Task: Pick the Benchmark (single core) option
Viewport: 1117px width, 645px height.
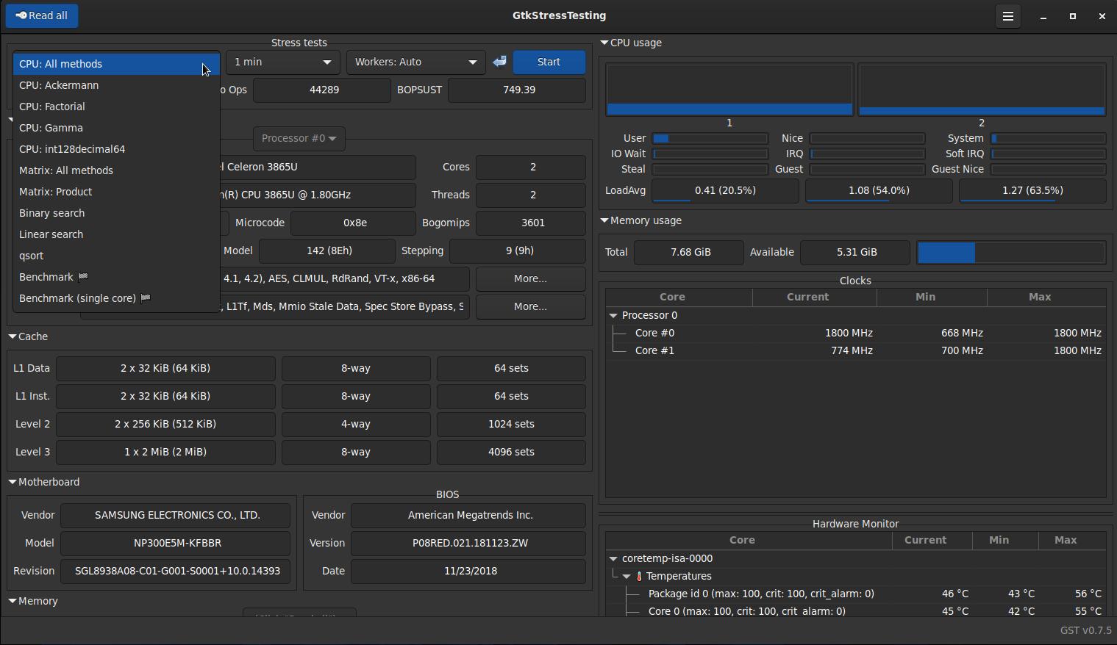Action: click(x=77, y=298)
